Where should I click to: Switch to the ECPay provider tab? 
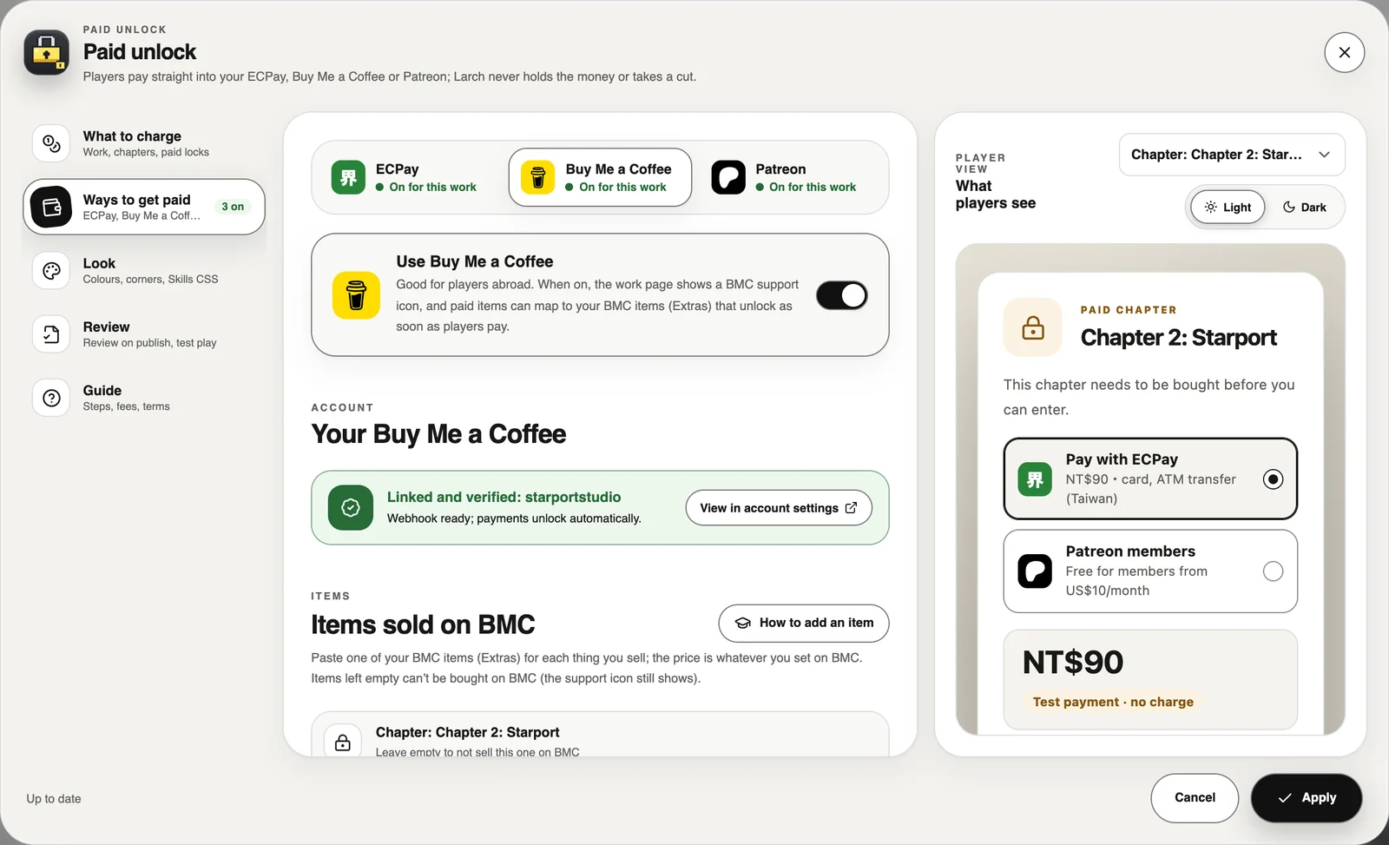[410, 177]
